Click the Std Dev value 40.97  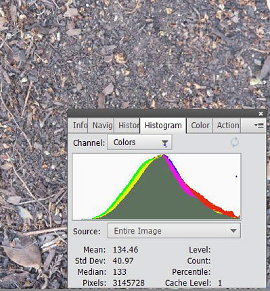[123, 261]
